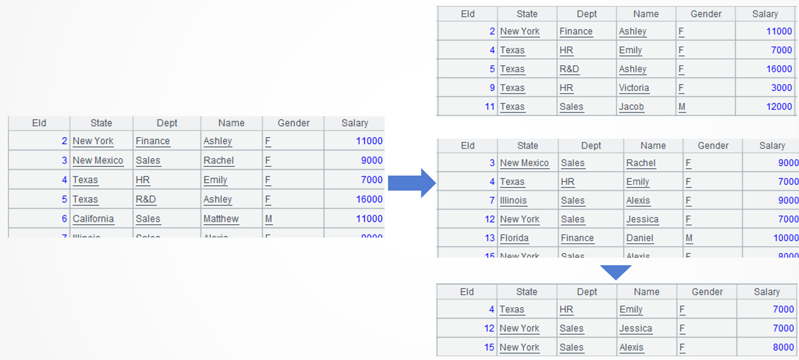Select the name Daniel

point(640,238)
